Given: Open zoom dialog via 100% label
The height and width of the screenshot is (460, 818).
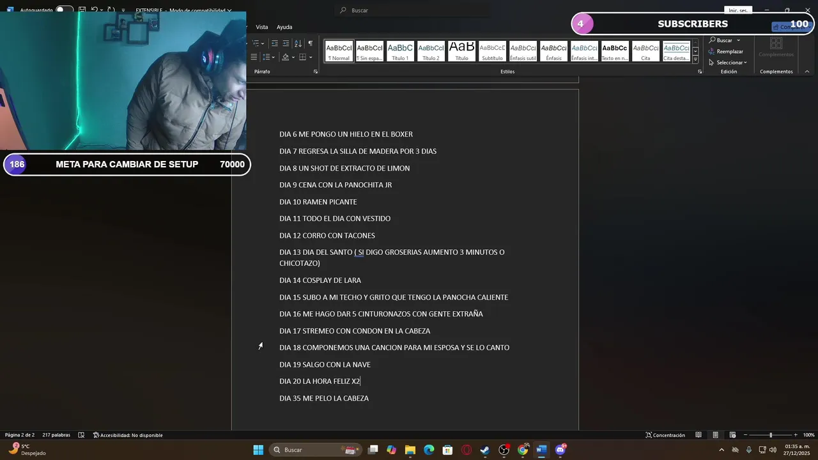Looking at the screenshot, I should [808, 435].
